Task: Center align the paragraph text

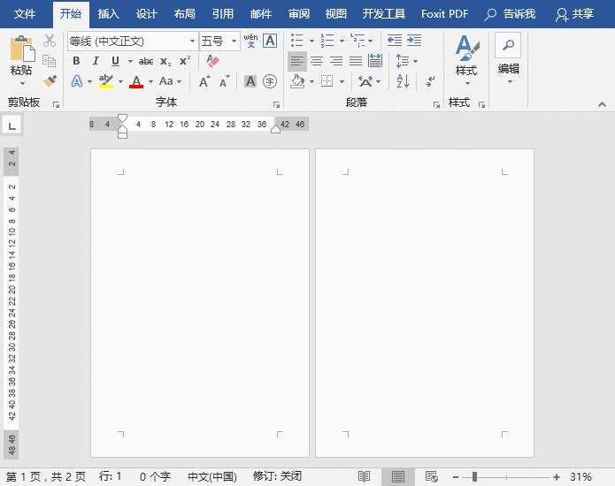Action: pyautogui.click(x=317, y=61)
